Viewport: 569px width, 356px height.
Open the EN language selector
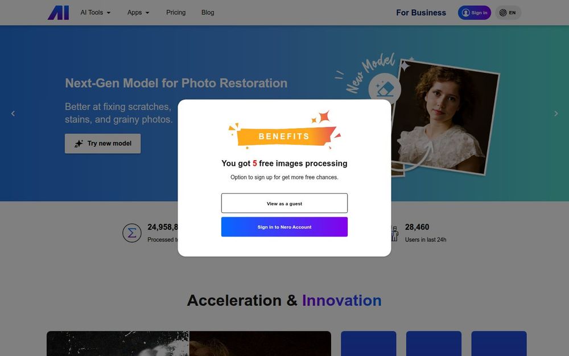508,13
